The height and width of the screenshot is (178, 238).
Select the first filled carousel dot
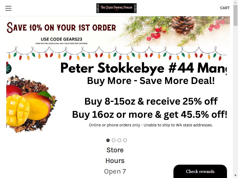point(108,140)
